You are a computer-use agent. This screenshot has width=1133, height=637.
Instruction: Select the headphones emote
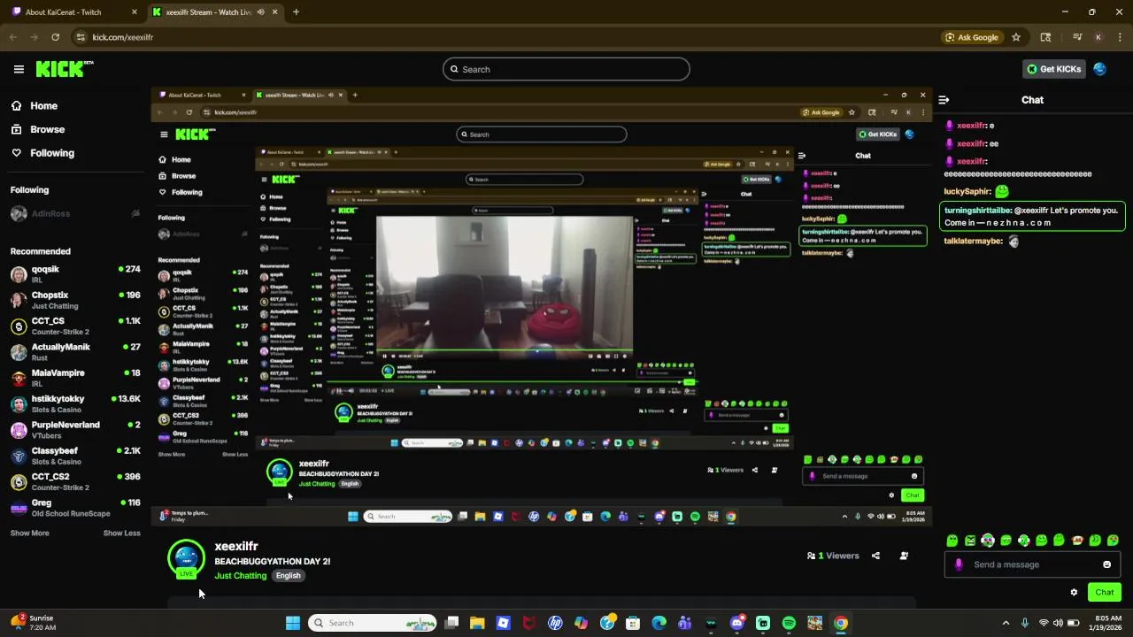click(x=988, y=541)
